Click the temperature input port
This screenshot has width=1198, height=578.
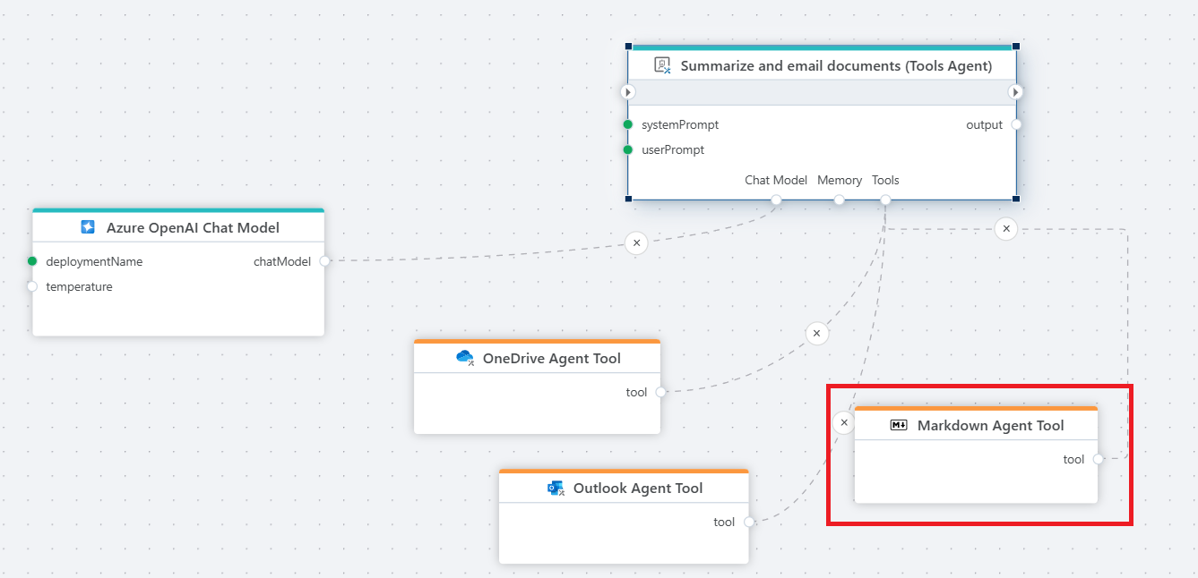[32, 286]
